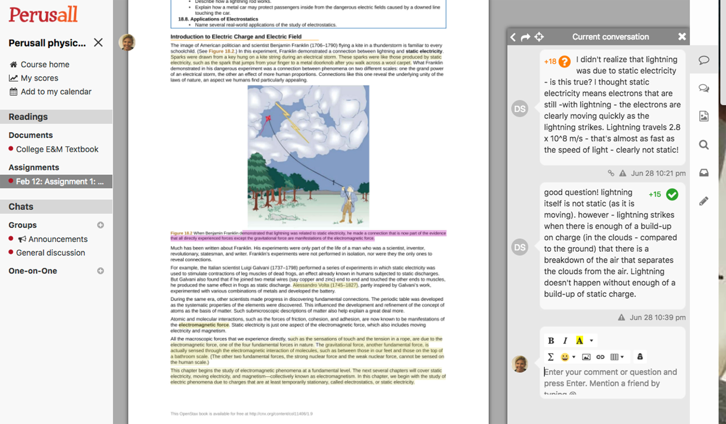Open the page thumbnails panel icon
The image size is (726, 424).
704,116
